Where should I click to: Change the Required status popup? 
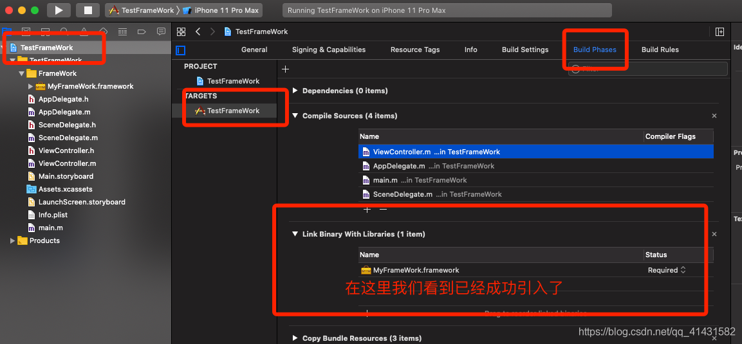pos(666,270)
